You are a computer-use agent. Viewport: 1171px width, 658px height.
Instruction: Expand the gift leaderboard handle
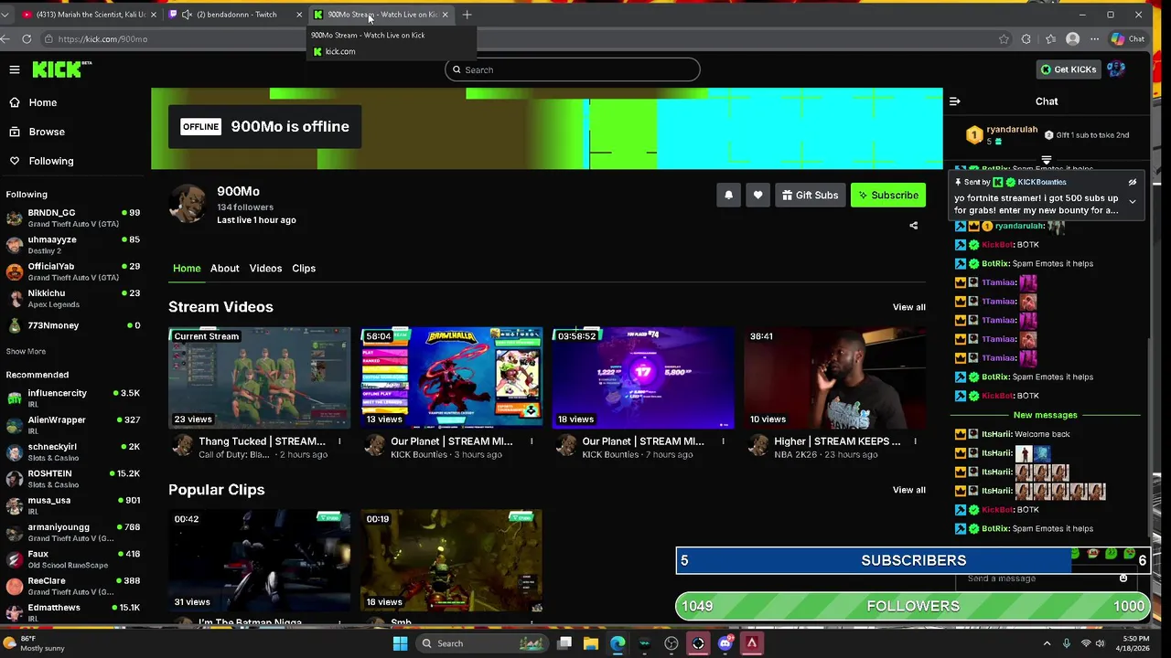click(x=1046, y=161)
